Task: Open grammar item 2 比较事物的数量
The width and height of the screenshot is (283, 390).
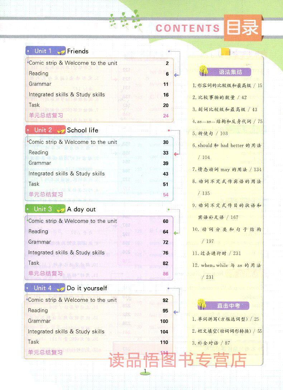Action: 220,98
